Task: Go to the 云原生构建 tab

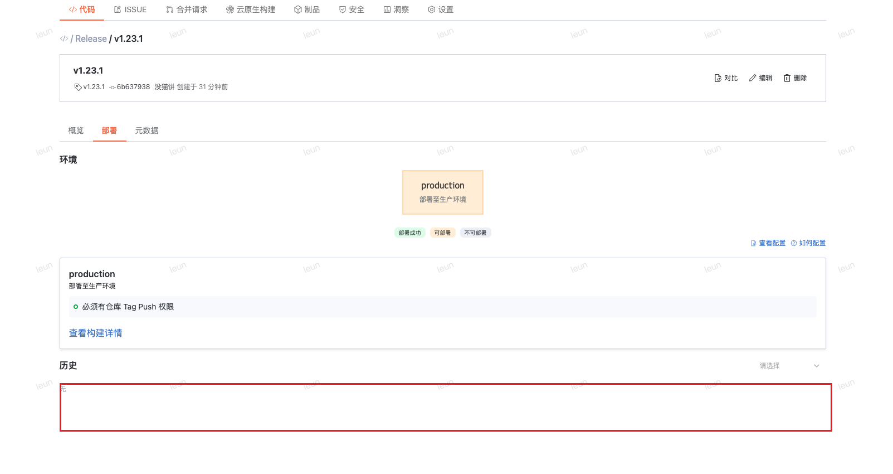Action: click(x=251, y=9)
